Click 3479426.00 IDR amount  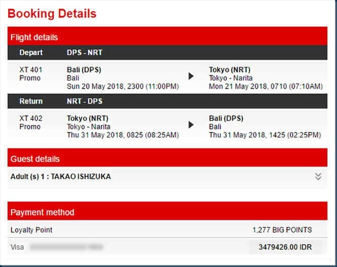click(285, 247)
